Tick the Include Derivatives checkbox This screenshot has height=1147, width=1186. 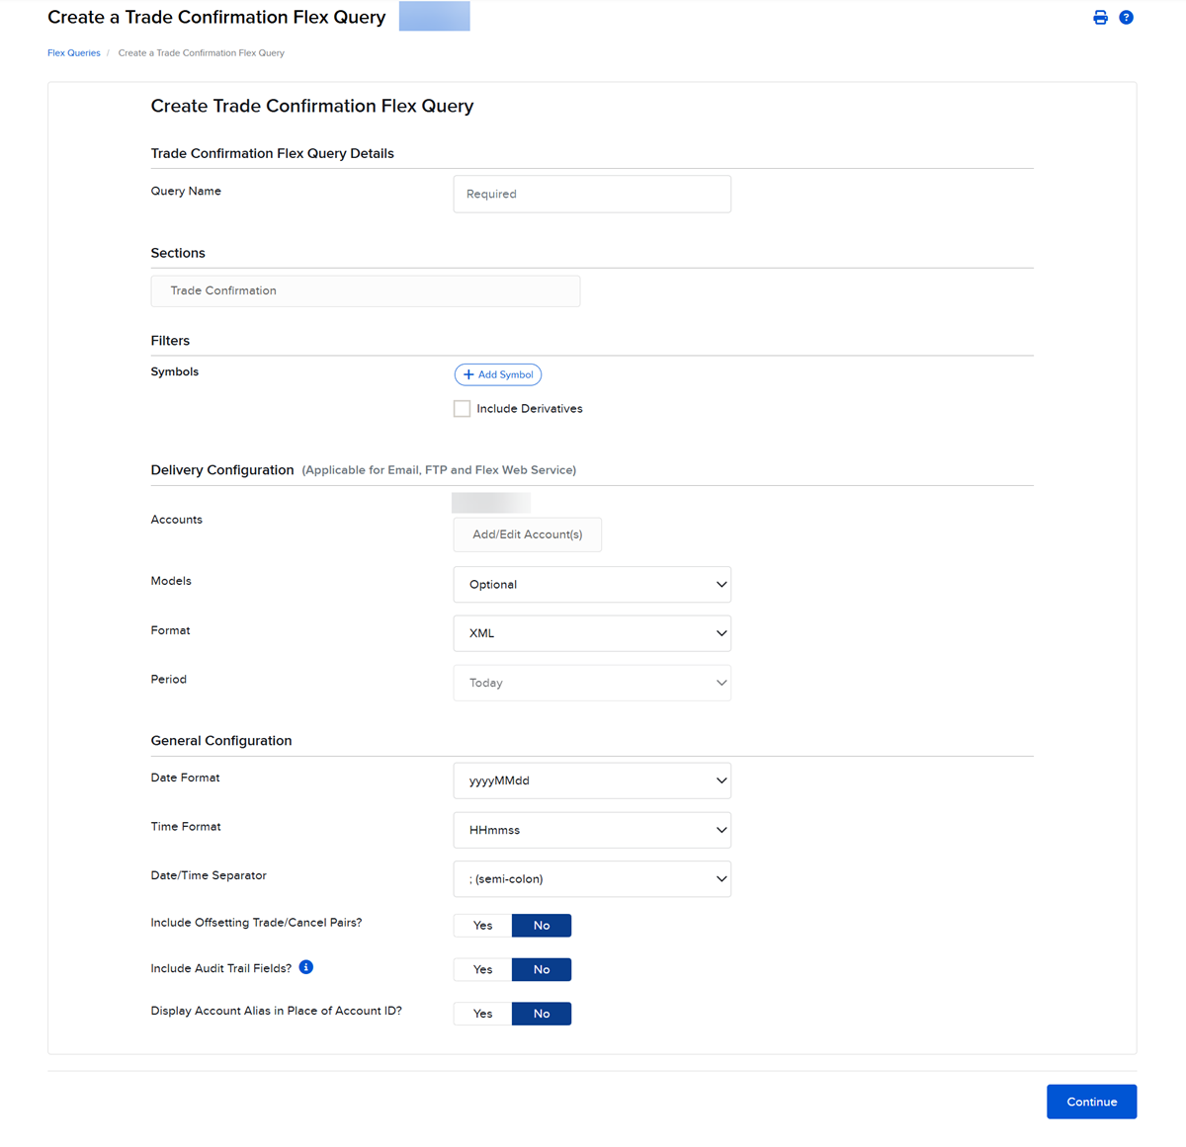tap(462, 408)
